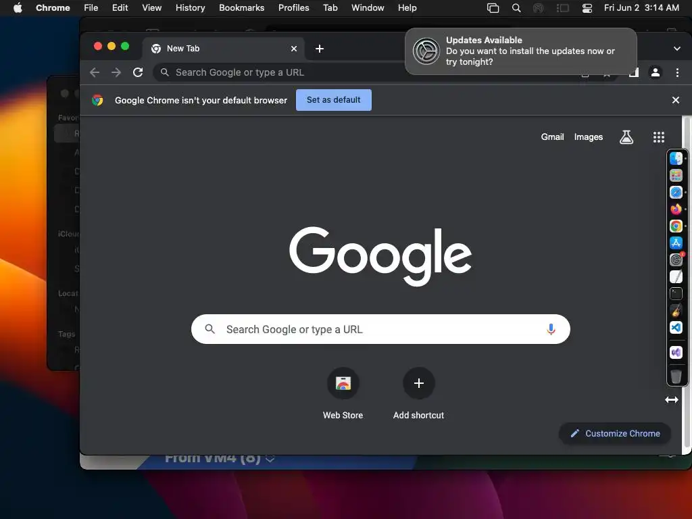Open the View menu

click(x=151, y=8)
